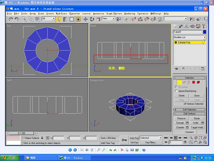The height and width of the screenshot is (161, 214).
Task: Click the Undo icon in main toolbar
Action: [x=11, y=19]
